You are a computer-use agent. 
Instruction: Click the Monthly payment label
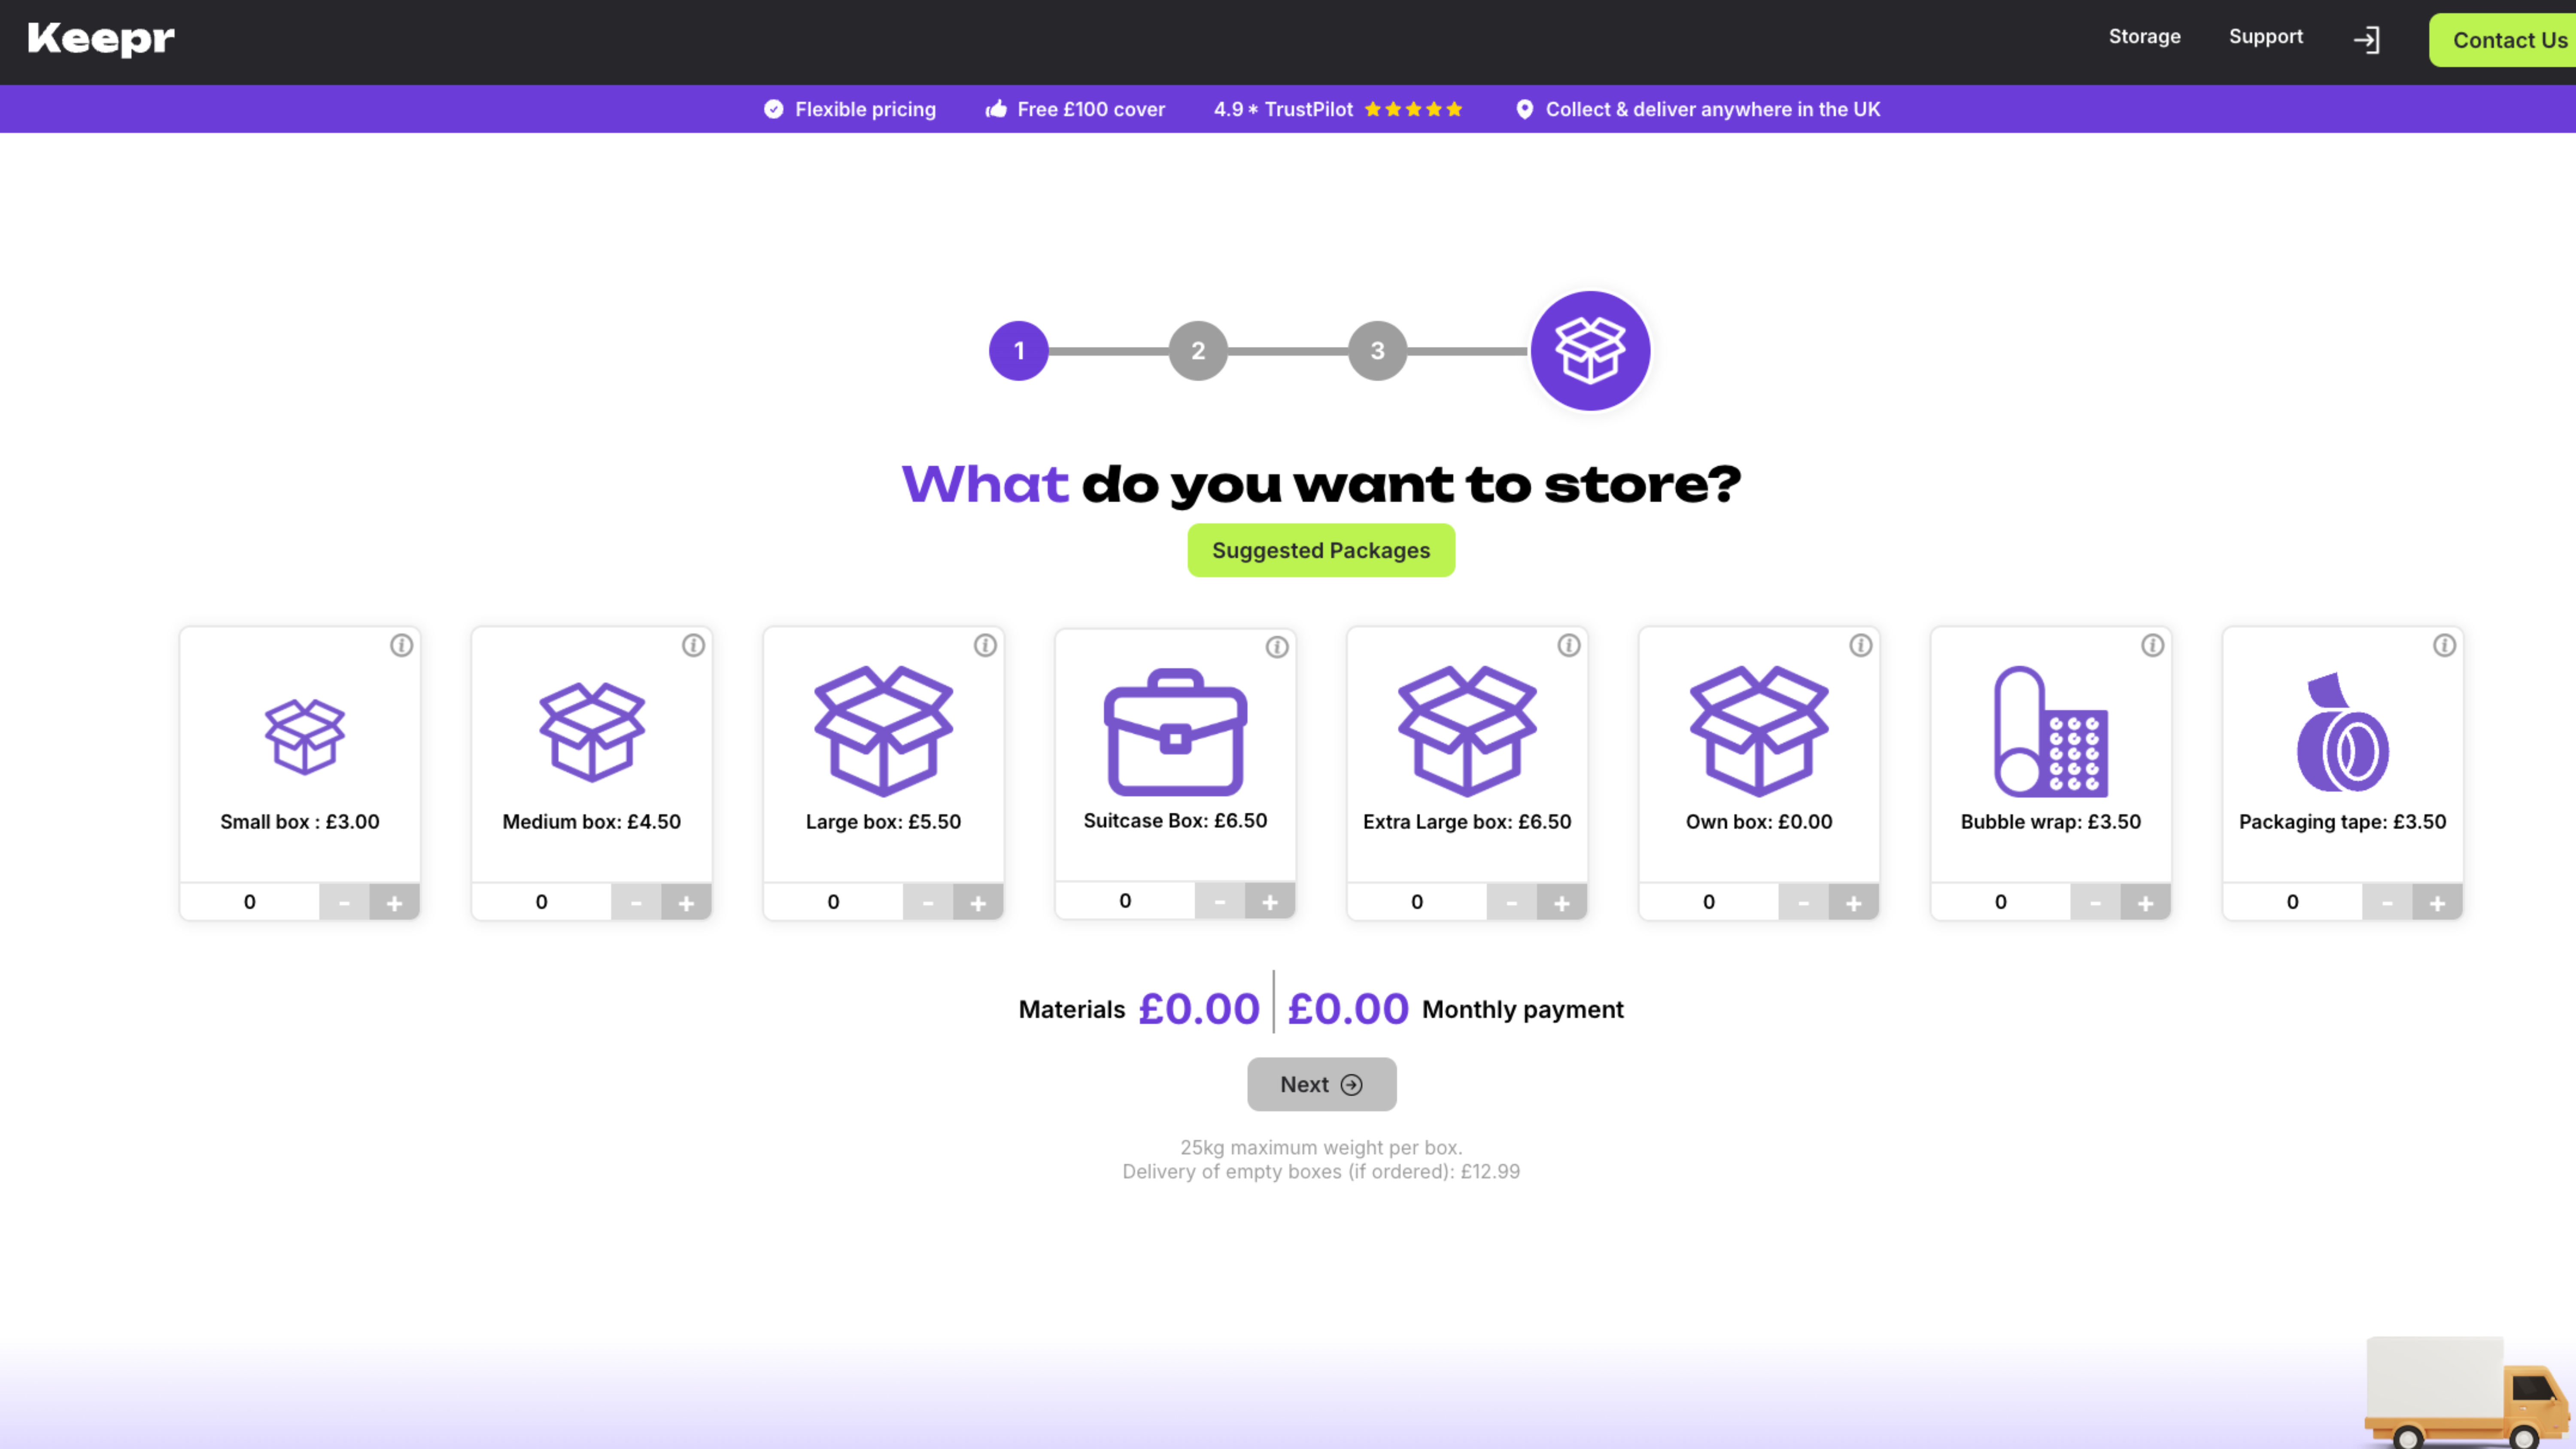pos(1522,1009)
